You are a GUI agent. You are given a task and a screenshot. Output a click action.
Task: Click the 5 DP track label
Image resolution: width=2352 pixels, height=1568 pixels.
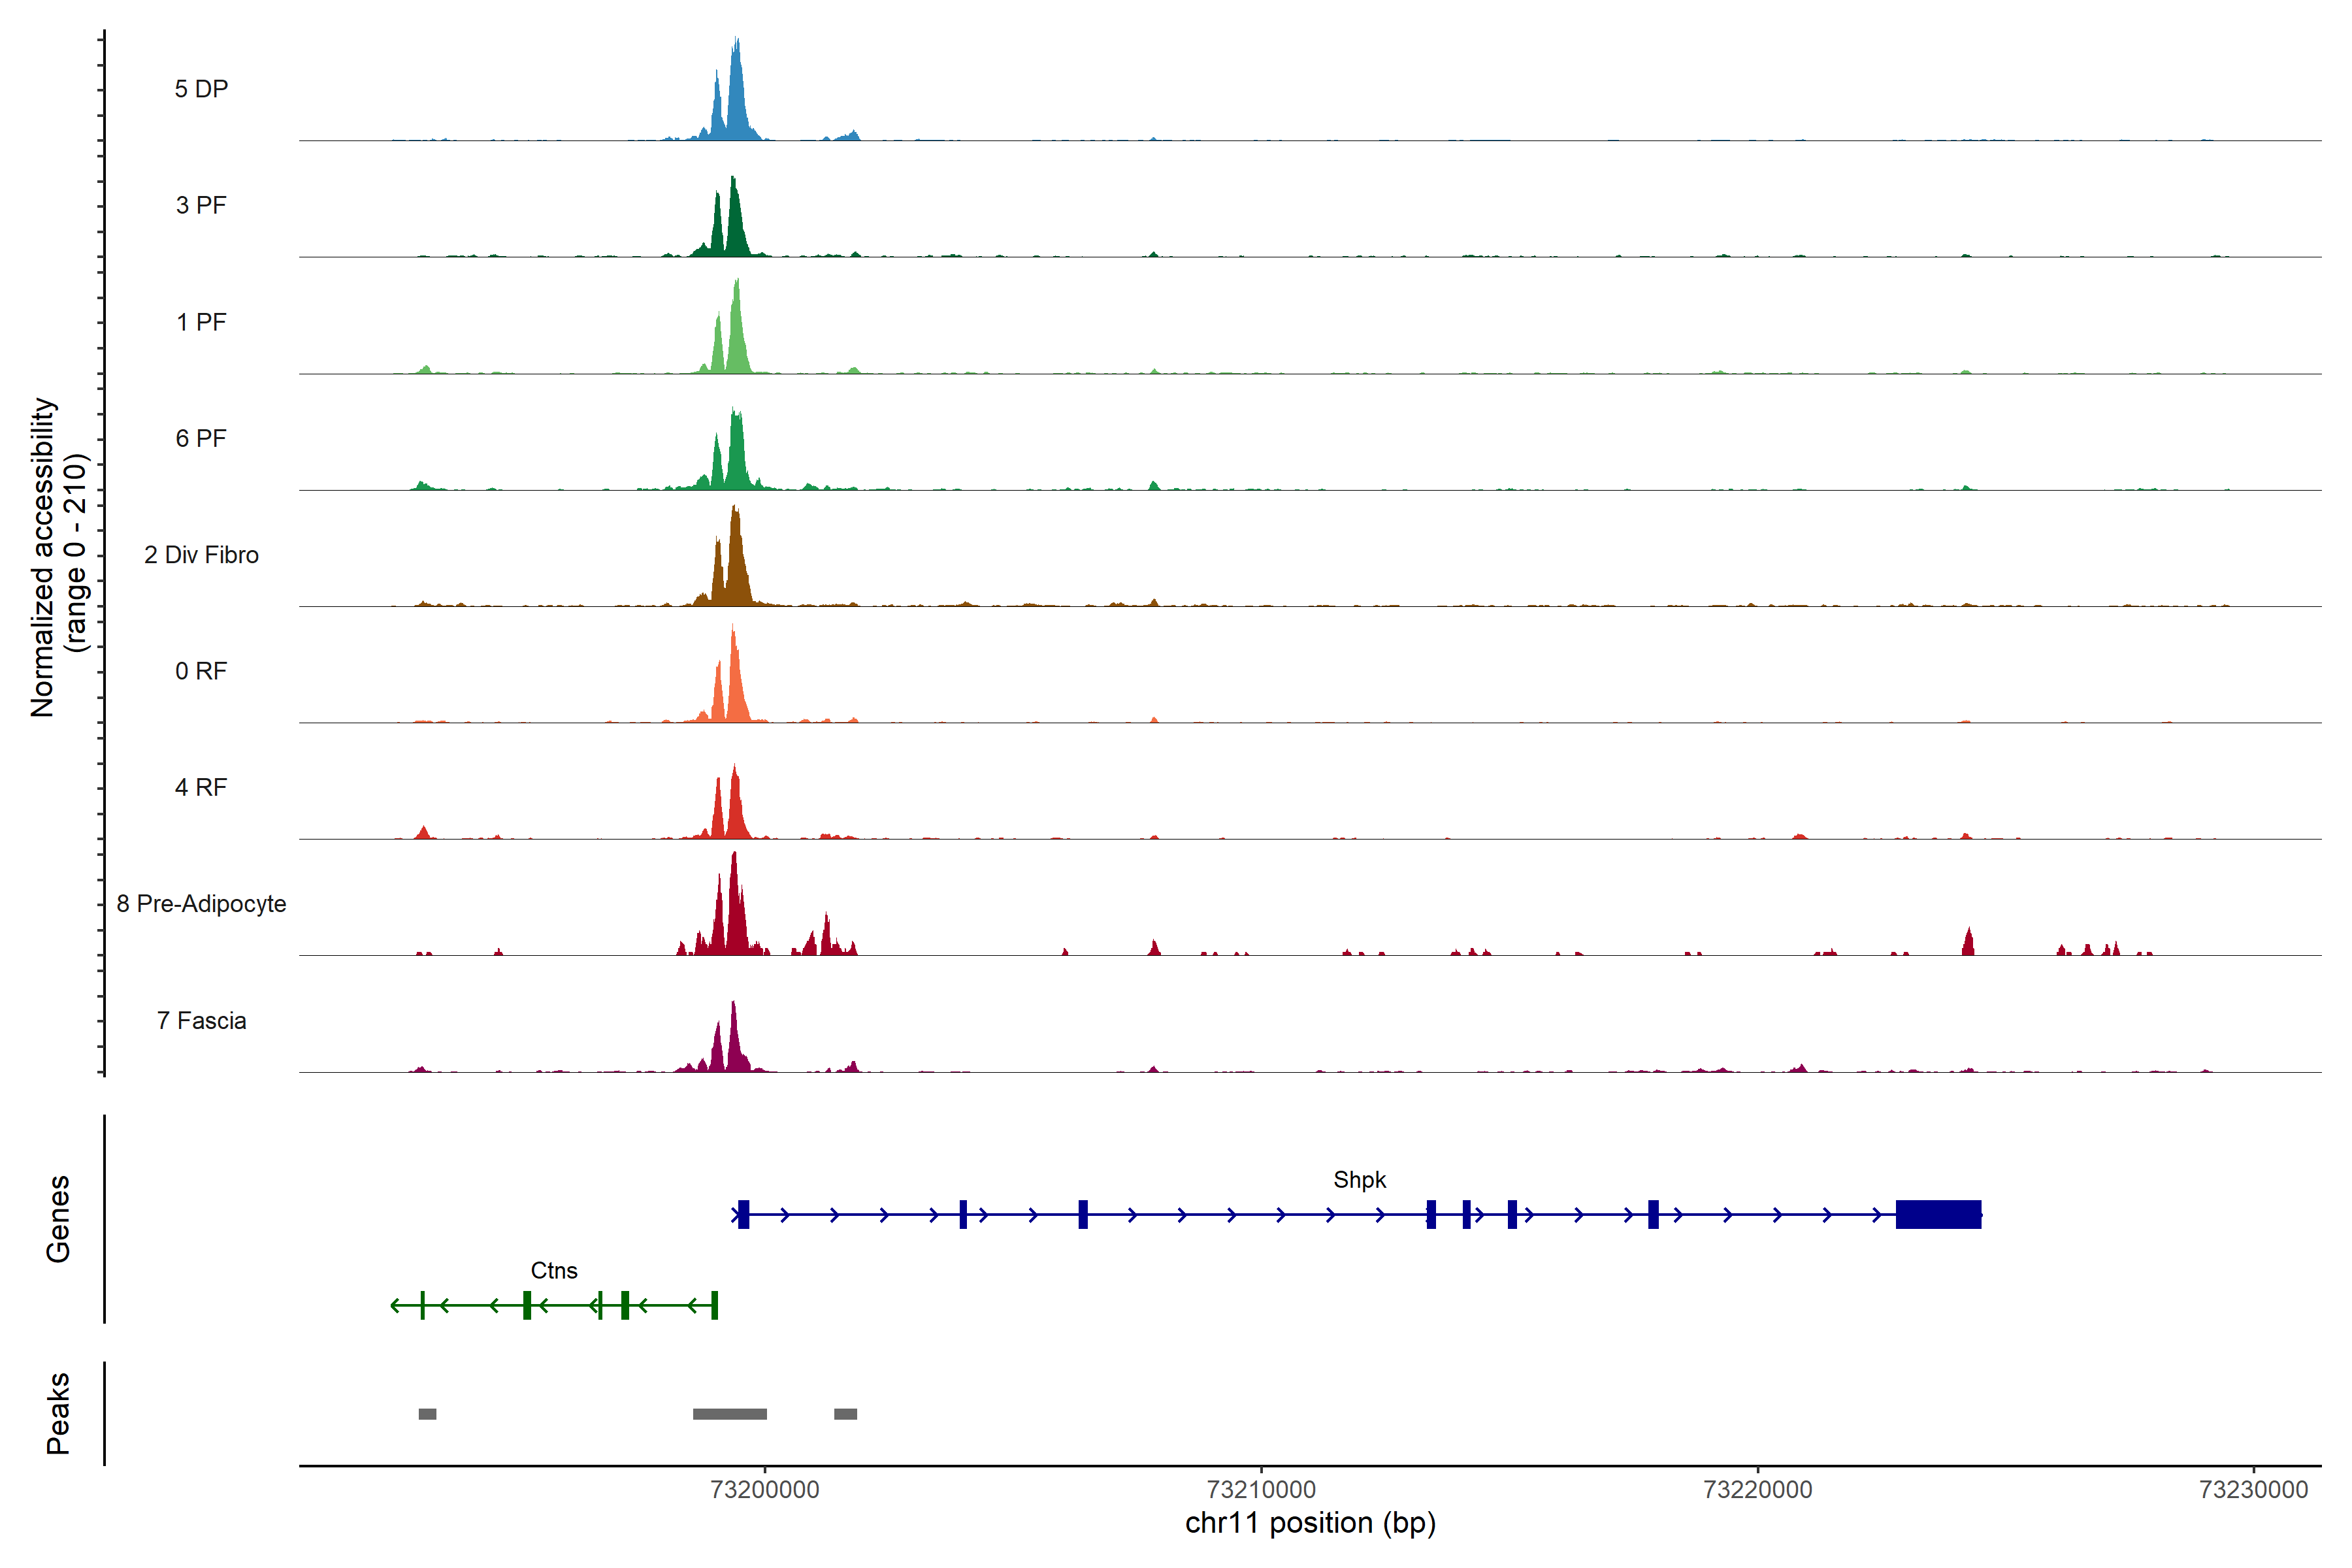201,89
